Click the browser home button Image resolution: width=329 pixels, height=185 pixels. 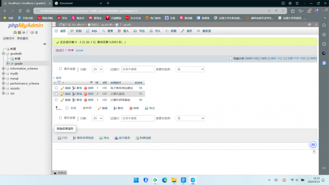(28, 11)
